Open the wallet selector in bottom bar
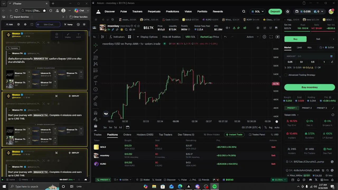The width and height of the screenshot is (338, 190). click(x=123, y=180)
